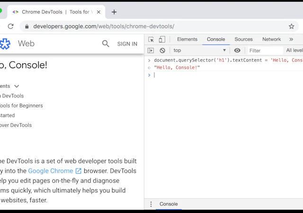Image resolution: width=303 pixels, height=213 pixels.
Task: Click the search magnifier on the site
Action: 106,44
